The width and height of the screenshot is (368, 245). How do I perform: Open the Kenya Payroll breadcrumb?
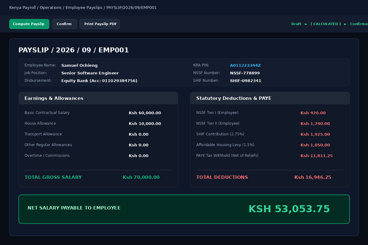pos(22,8)
